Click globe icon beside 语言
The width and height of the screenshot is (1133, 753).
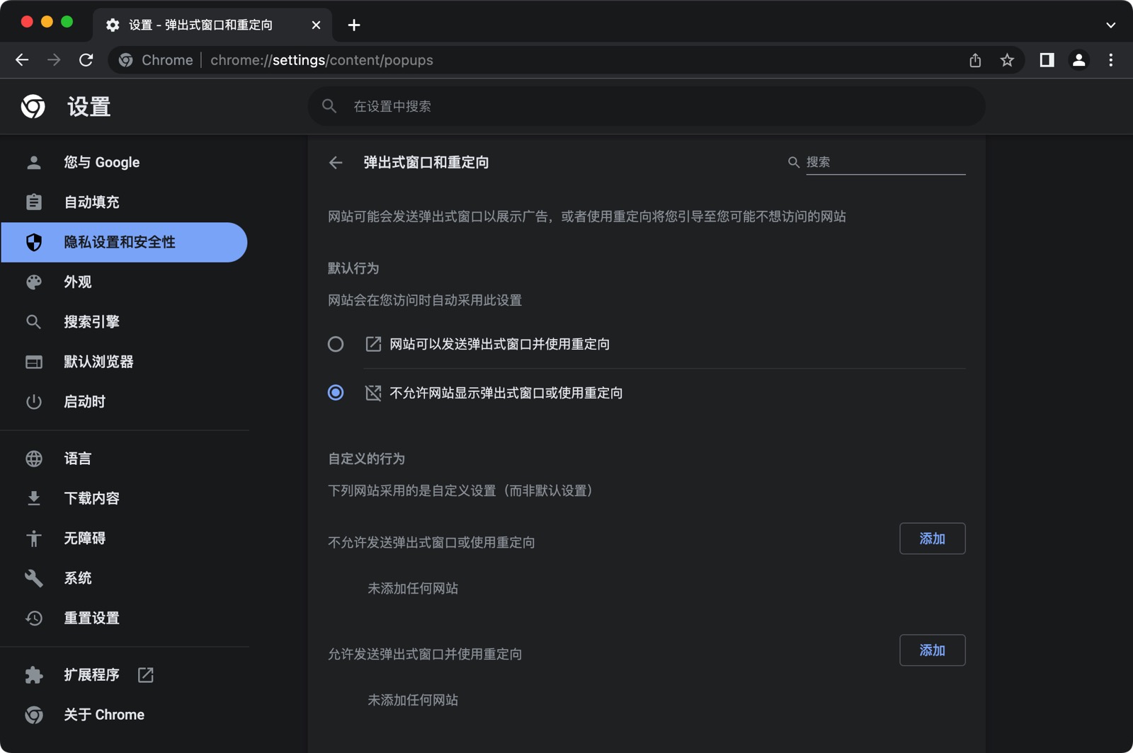click(x=33, y=459)
